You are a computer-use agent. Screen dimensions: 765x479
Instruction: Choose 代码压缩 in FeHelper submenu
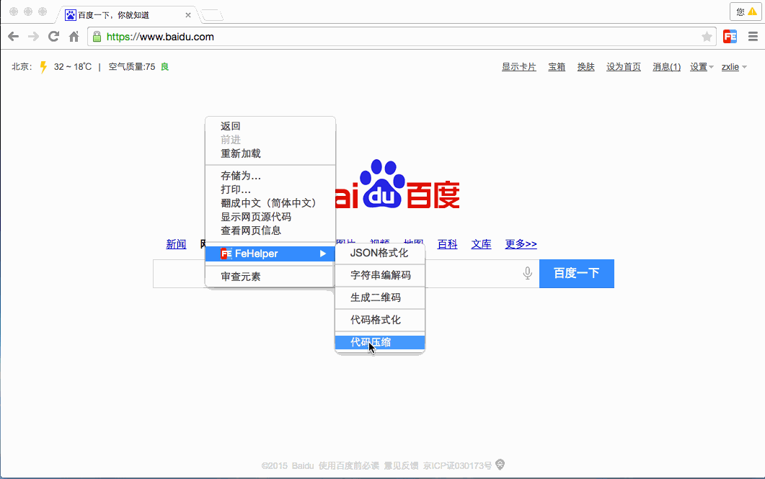click(x=379, y=343)
